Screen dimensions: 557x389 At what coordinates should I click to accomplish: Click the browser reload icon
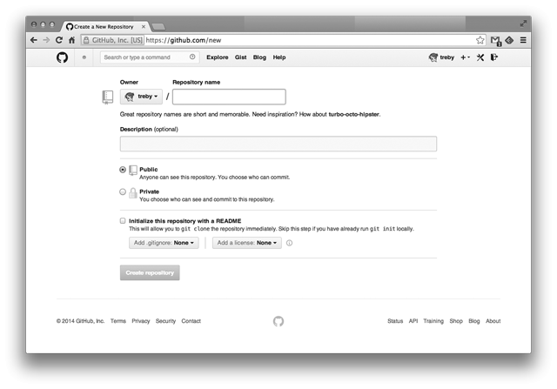[59, 40]
